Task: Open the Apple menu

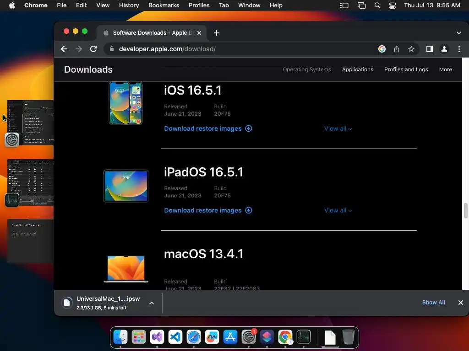Action: [x=12, y=5]
